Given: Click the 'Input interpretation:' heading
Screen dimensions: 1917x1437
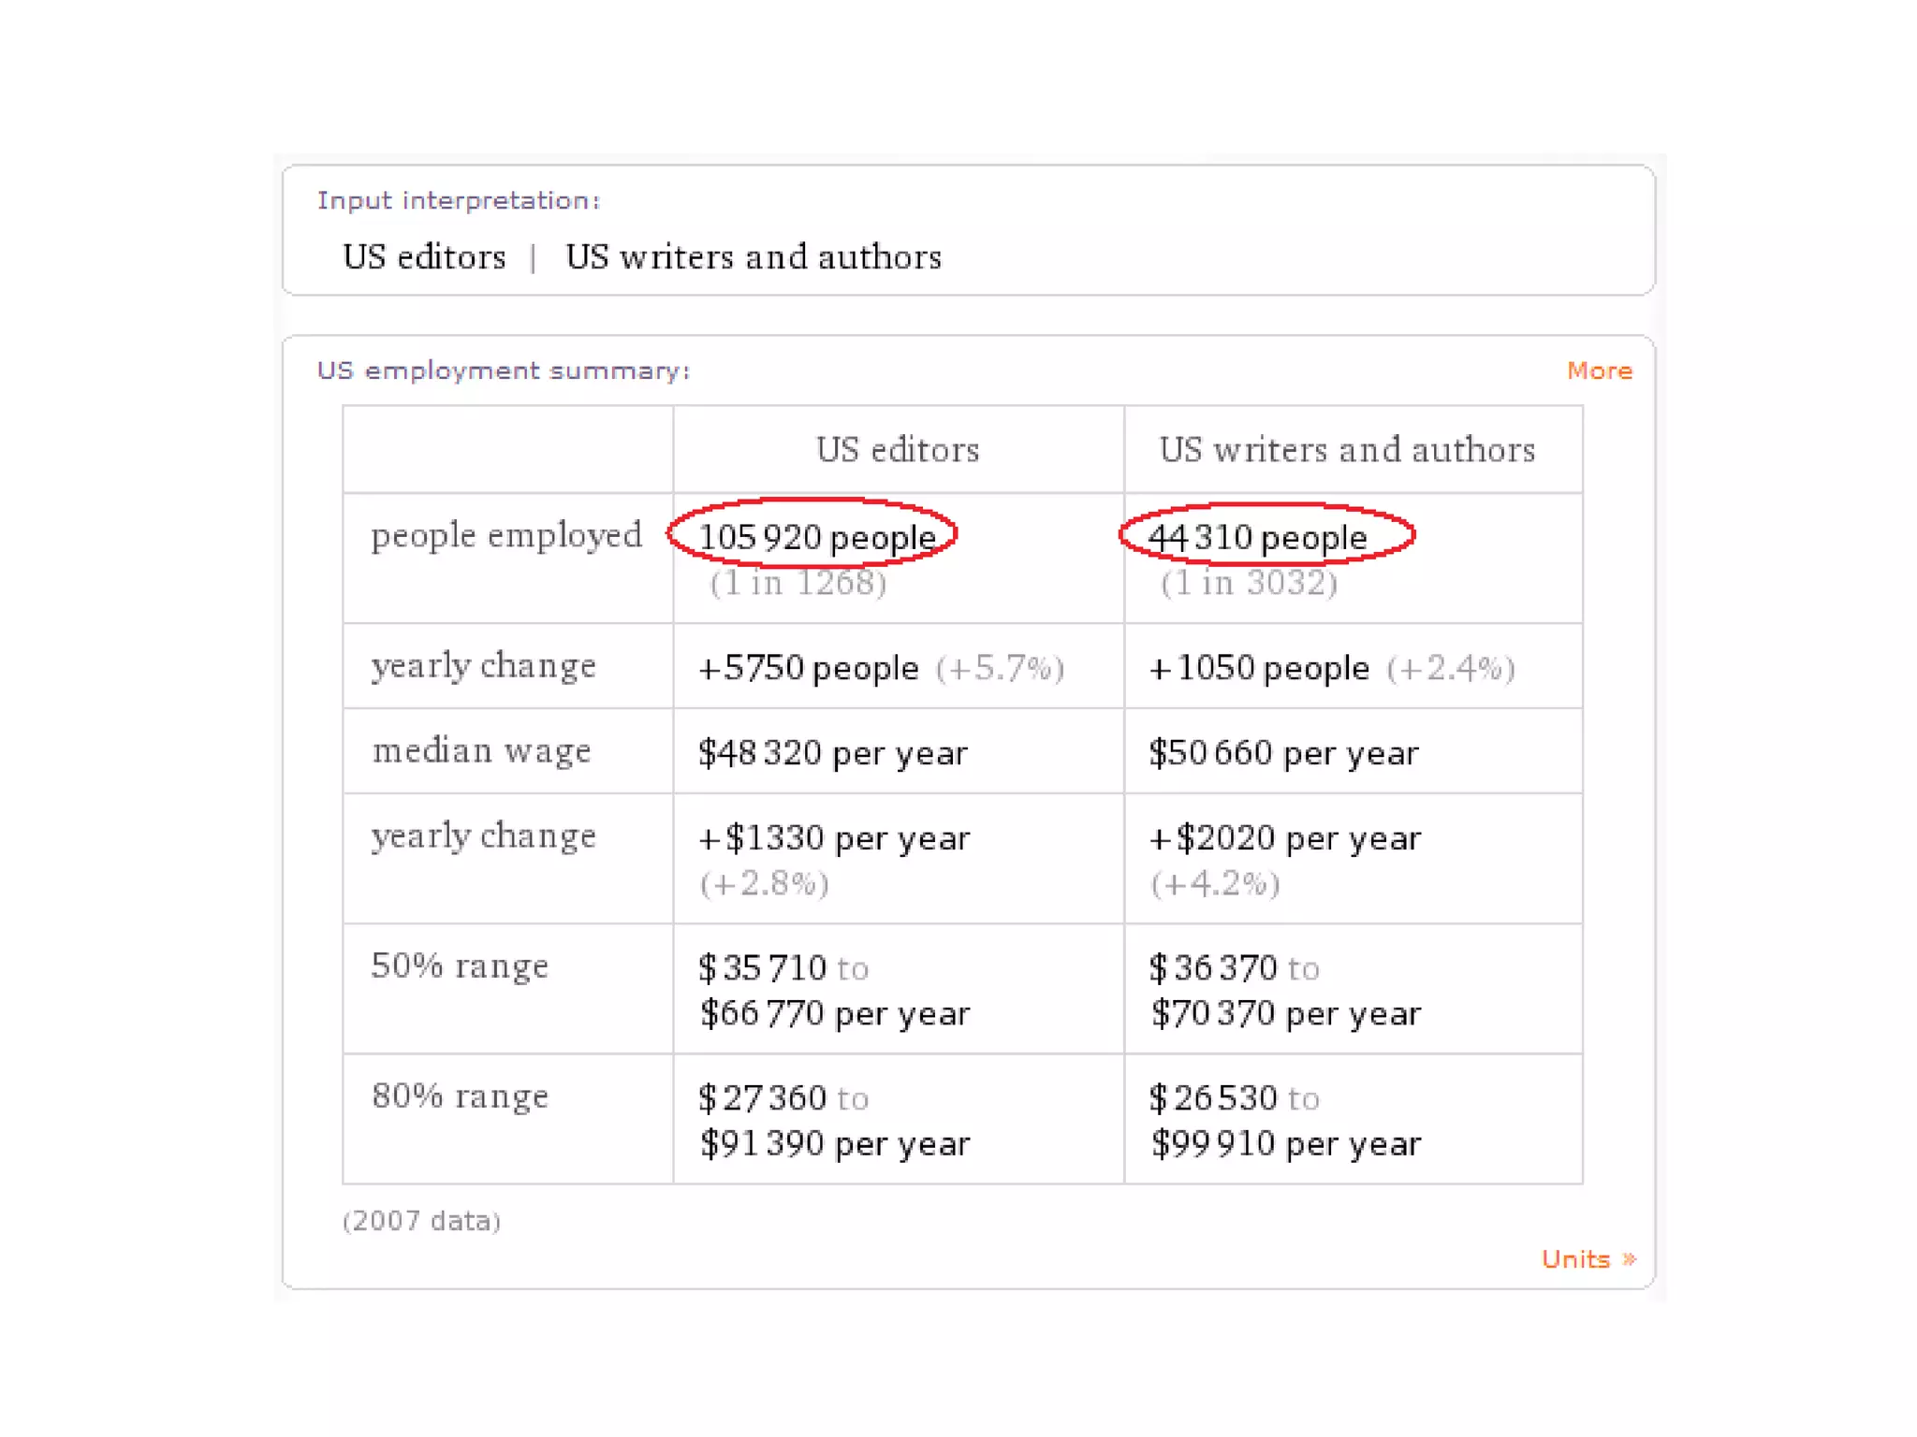Looking at the screenshot, I should click(x=458, y=200).
